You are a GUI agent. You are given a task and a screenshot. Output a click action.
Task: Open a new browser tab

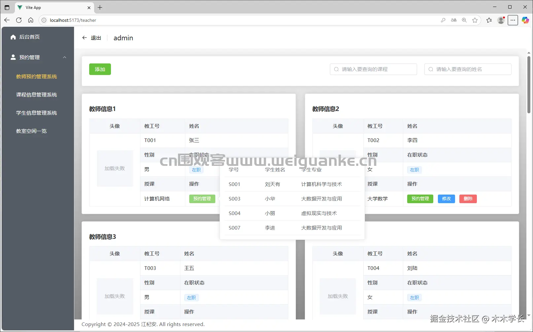pos(100,7)
